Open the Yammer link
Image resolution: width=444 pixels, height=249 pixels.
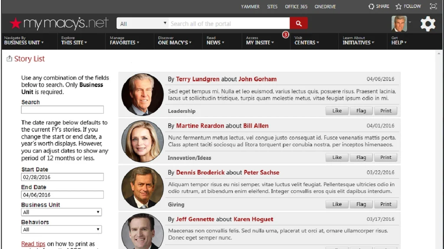[x=250, y=6]
